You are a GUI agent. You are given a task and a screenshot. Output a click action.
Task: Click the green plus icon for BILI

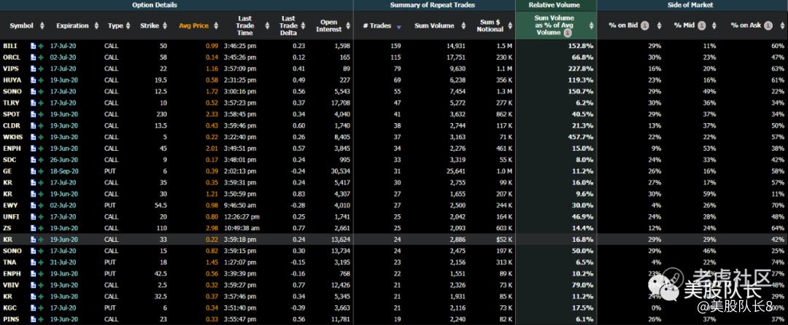point(40,46)
